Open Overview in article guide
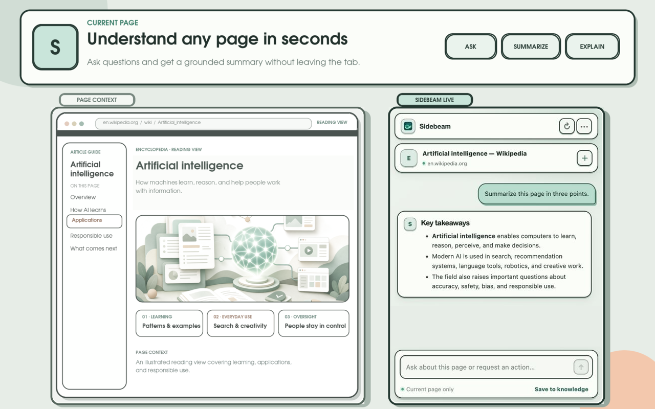 83,197
